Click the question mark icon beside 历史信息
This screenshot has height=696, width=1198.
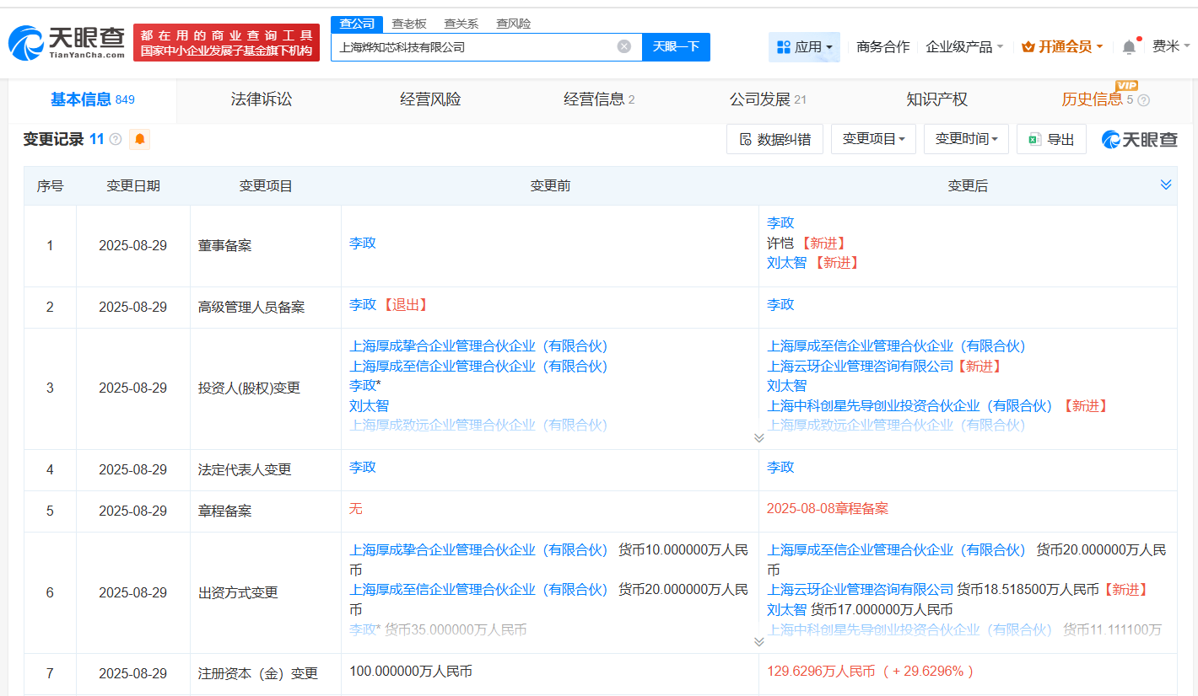point(1143,100)
